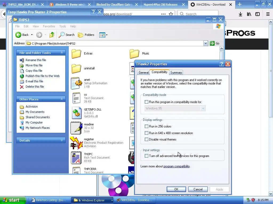Select the readme icon file
273x204 pixels.
click(x=76, y=128)
